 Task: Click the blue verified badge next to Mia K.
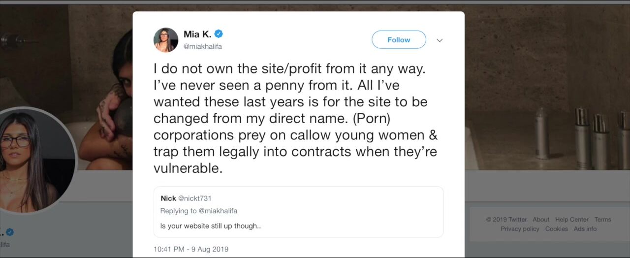(x=219, y=34)
